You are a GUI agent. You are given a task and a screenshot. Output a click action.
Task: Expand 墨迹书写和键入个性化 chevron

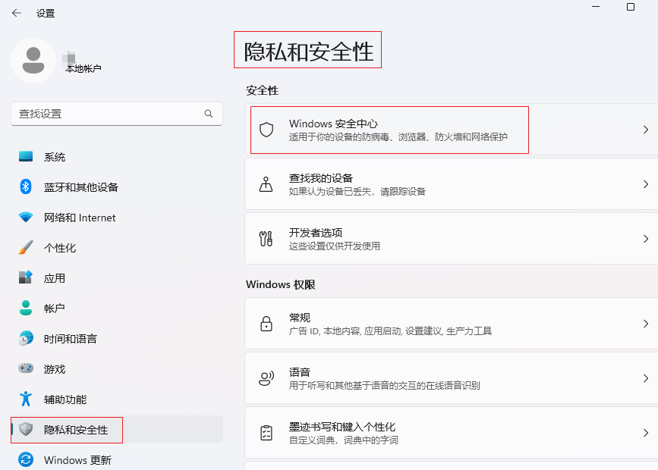pyautogui.click(x=646, y=433)
